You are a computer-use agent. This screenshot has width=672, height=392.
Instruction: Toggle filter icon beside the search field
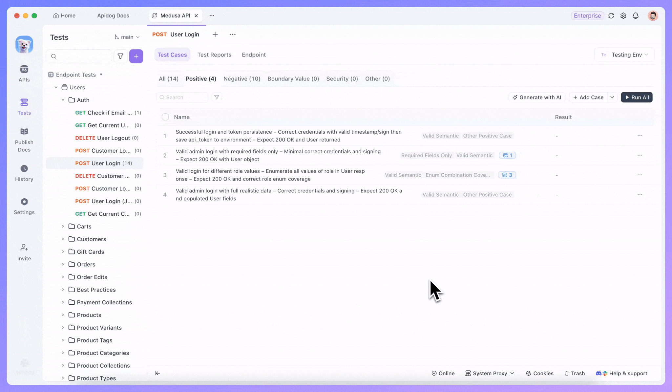[x=217, y=97]
